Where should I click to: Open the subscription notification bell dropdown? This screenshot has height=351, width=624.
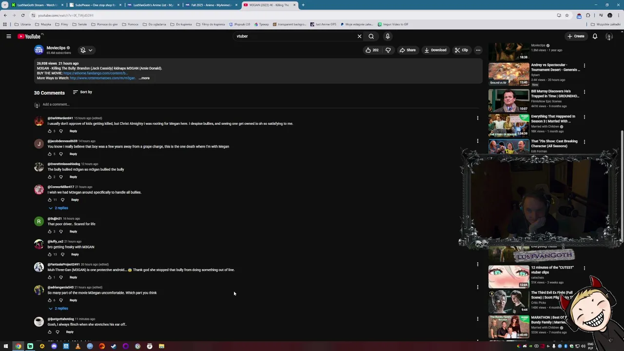(86, 50)
